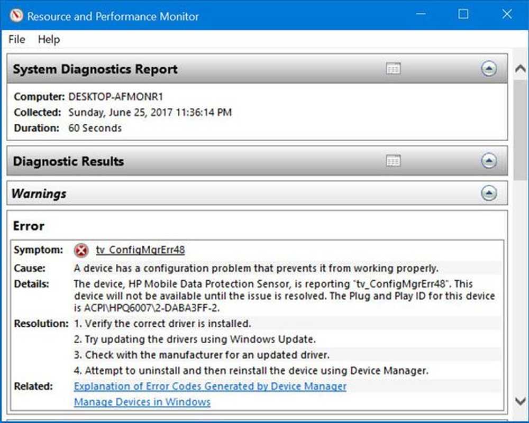Collapse the Diagnostic Results section using its arrow
Viewport: 529px width, 423px height.
489,161
